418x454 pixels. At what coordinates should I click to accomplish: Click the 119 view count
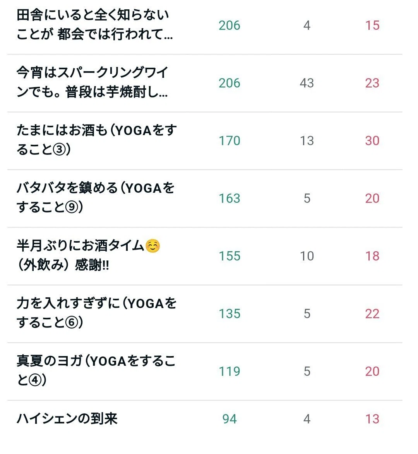pos(230,371)
